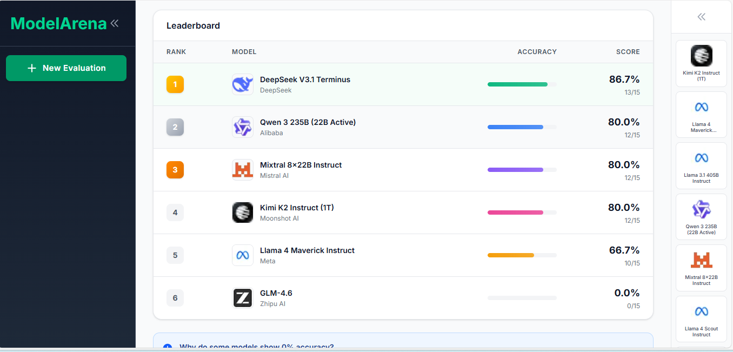Collapse the left sidebar with the chevron icon
733x352 pixels.
pos(115,23)
